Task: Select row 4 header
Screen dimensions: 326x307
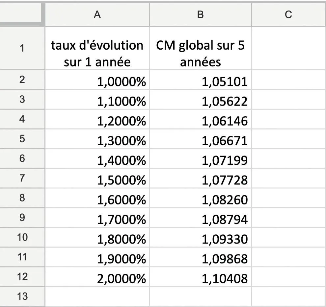Action: coord(22,119)
